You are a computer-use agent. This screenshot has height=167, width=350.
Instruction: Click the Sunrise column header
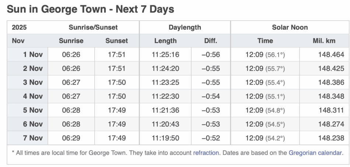[71, 41]
